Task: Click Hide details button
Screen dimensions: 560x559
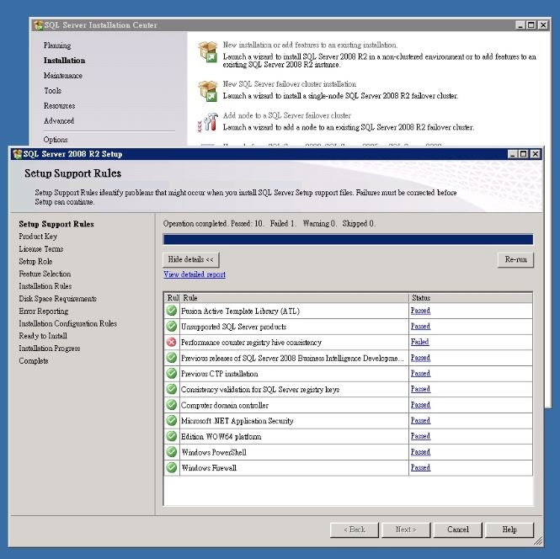Action: tap(191, 259)
